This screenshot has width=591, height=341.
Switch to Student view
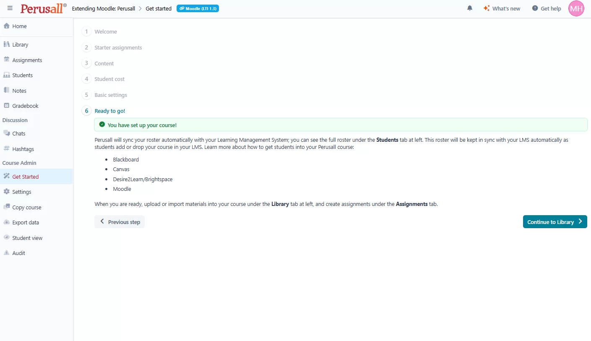(27, 238)
